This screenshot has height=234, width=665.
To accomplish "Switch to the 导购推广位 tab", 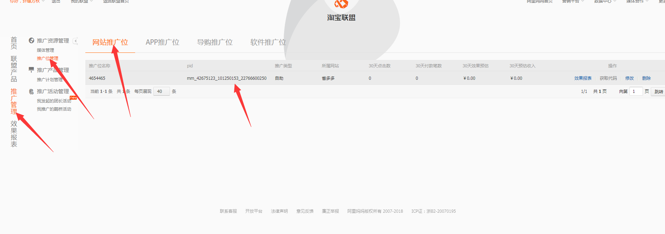I will click(215, 43).
